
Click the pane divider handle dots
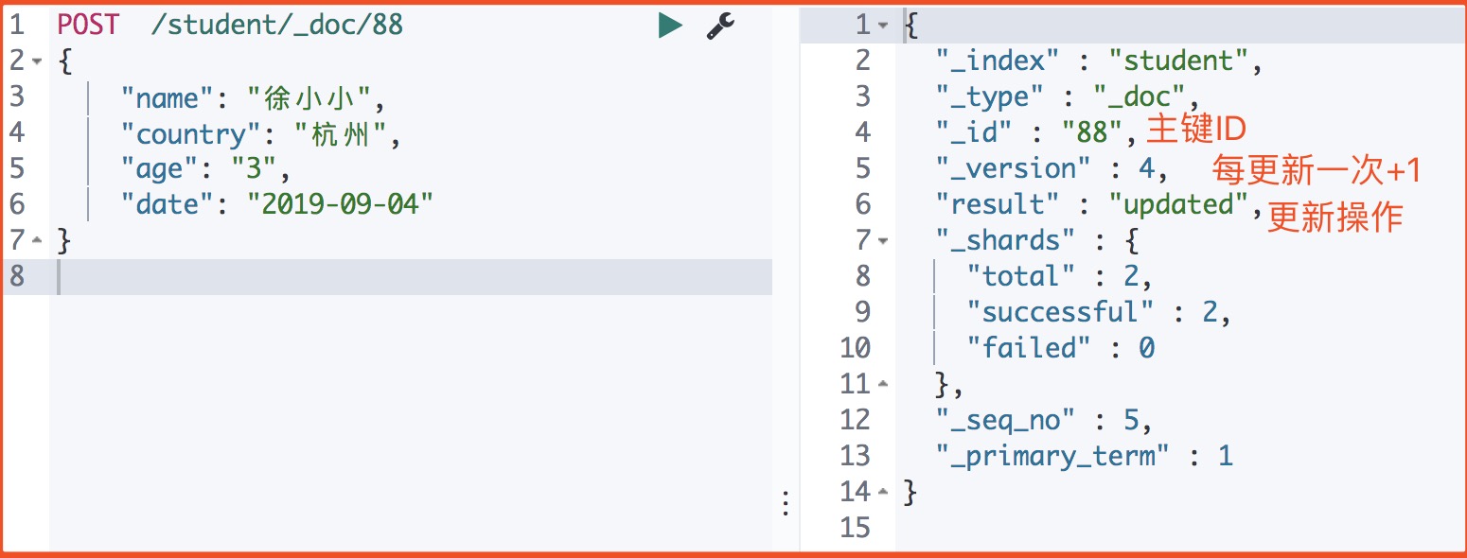tap(786, 504)
